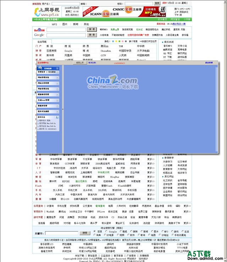This screenshot has height=262, width=227.
Task: Focus the Google search input field
Action: [66, 35]
